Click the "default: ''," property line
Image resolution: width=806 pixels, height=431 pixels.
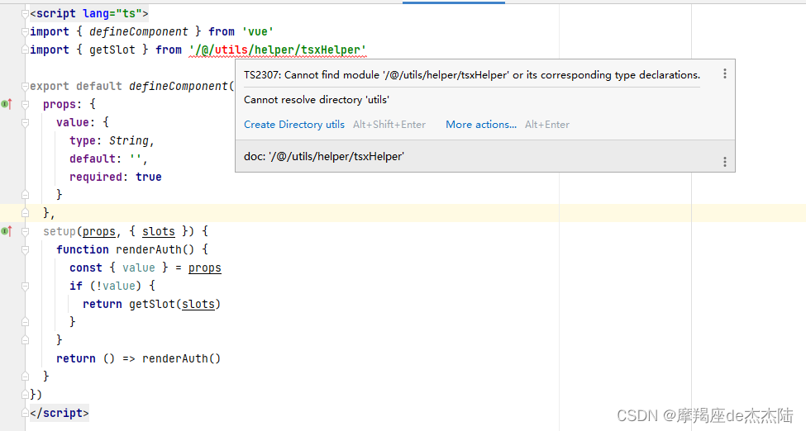click(108, 159)
